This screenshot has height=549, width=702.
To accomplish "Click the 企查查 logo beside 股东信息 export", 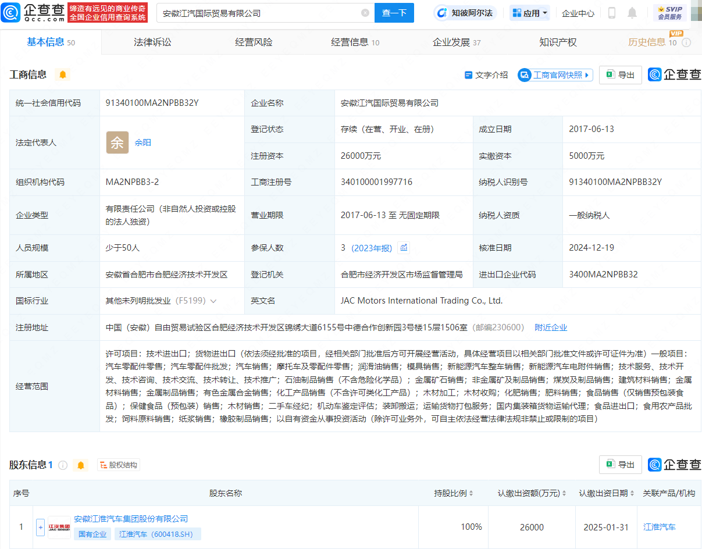I will click(675, 465).
